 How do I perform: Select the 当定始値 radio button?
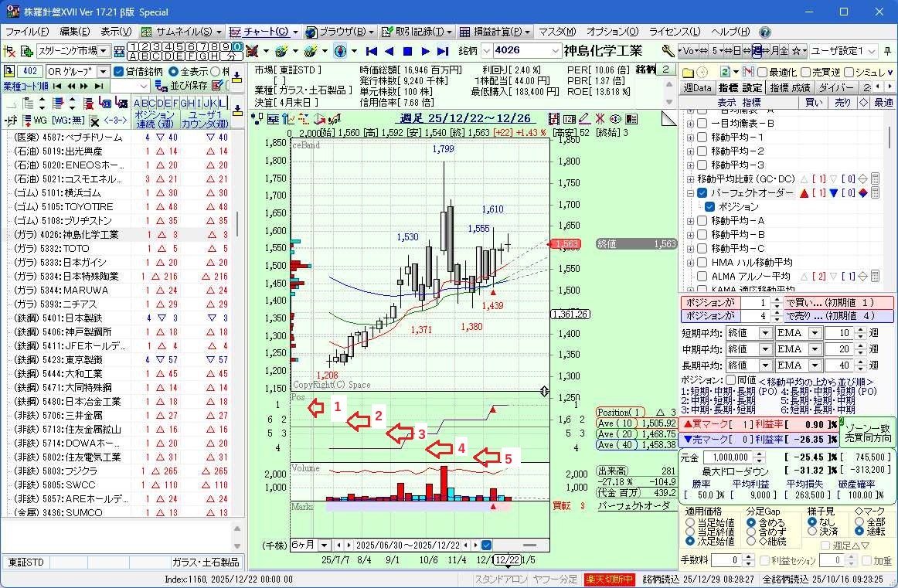pyautogui.click(x=690, y=522)
